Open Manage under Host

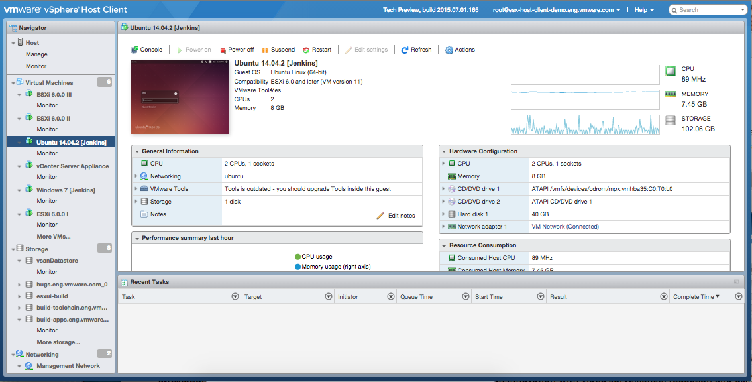pos(36,54)
